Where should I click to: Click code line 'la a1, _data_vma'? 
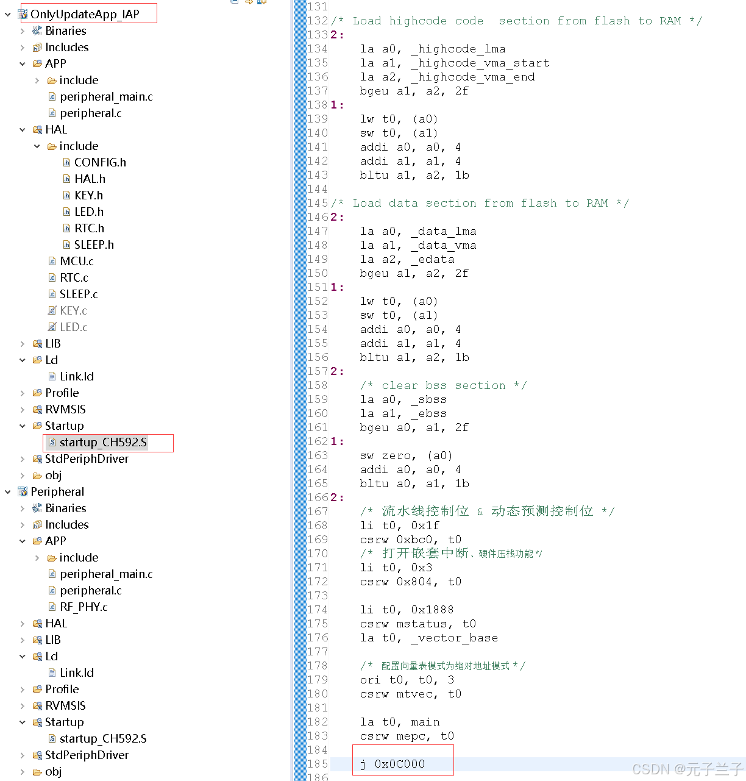pyautogui.click(x=418, y=245)
